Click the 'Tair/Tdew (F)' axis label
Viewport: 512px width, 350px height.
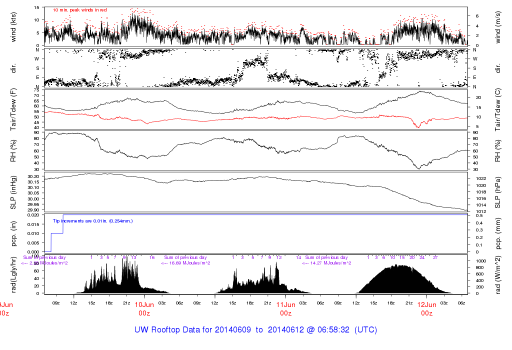[13, 109]
